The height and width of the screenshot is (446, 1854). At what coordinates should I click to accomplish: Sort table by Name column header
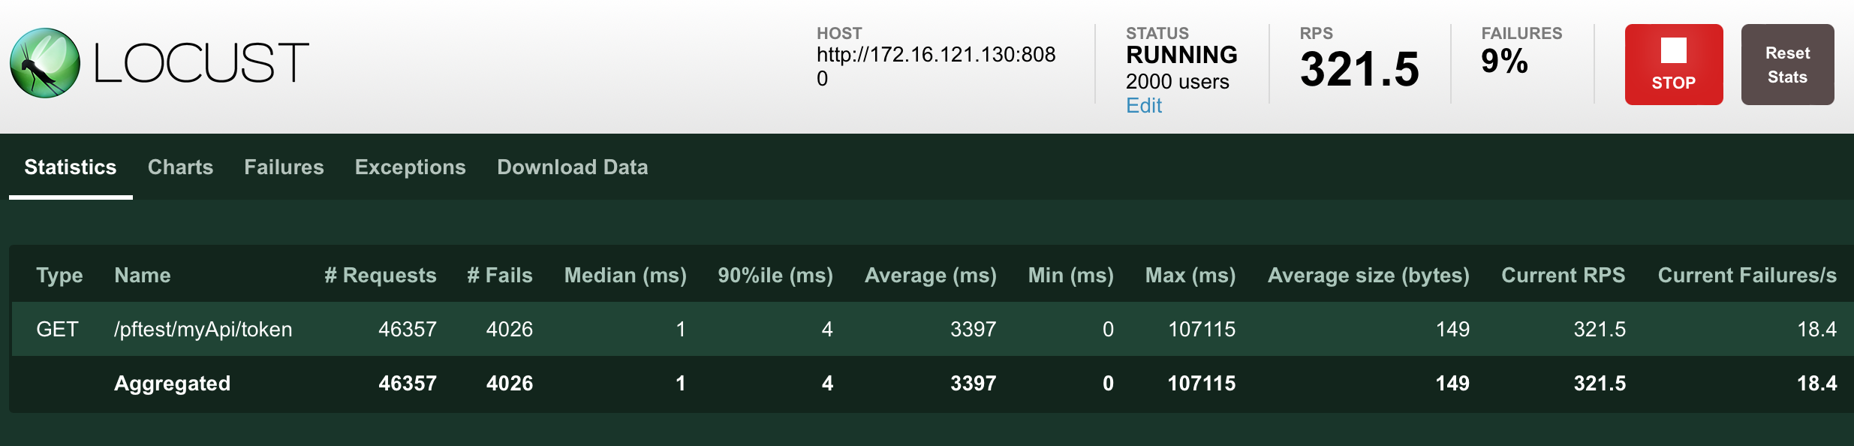[143, 276]
